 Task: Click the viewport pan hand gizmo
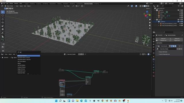(x=150, y=23)
